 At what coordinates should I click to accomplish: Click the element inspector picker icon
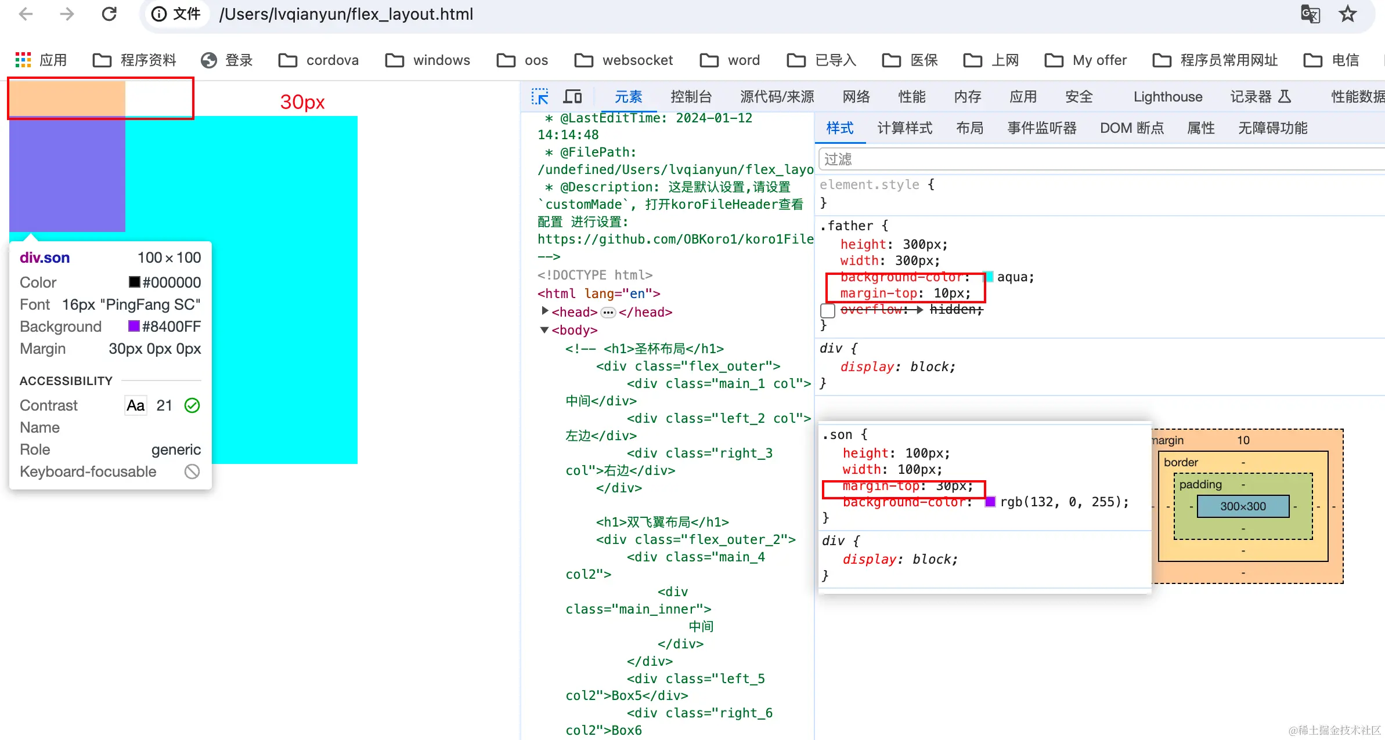[540, 96]
